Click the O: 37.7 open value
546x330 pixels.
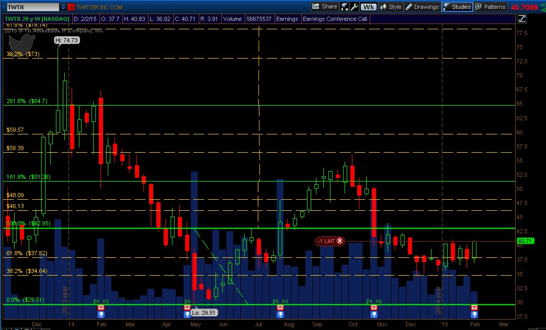point(110,19)
